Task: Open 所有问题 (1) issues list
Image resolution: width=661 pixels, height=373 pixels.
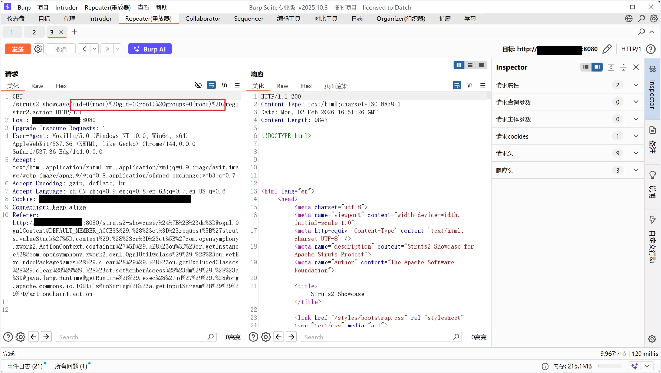Action: (71, 366)
